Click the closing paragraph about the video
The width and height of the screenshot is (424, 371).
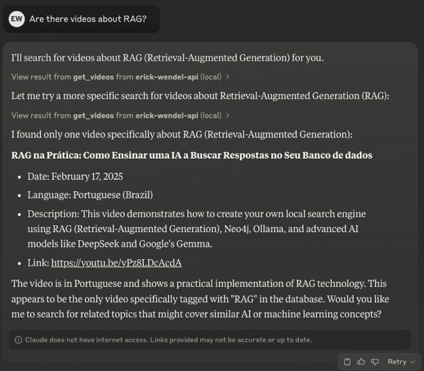pyautogui.click(x=199, y=299)
